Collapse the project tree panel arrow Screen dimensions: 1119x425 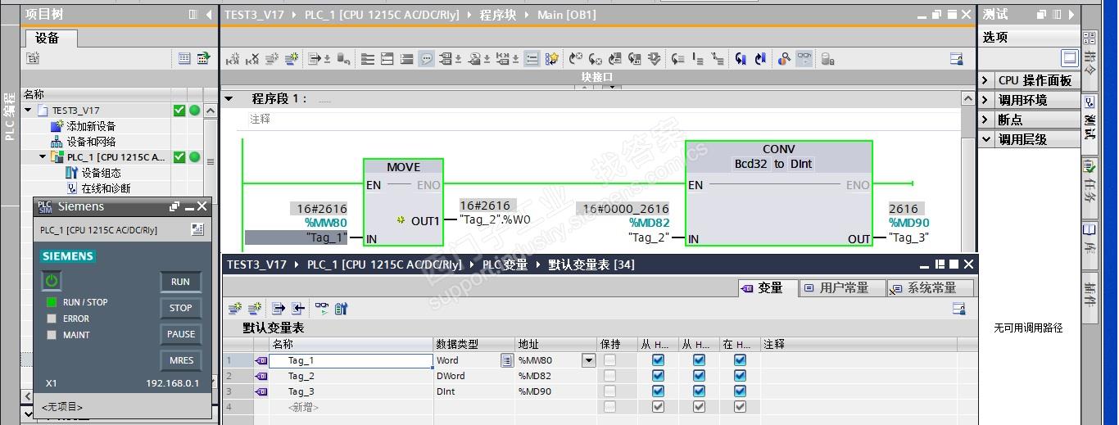(x=209, y=14)
